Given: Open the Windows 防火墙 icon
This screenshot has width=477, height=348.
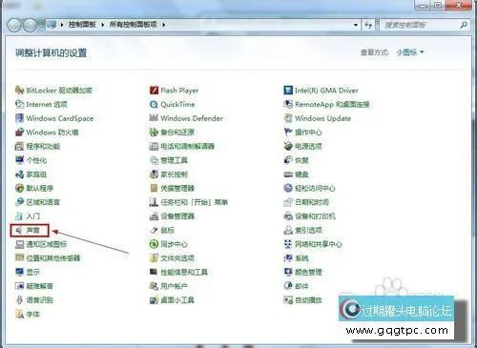Looking at the screenshot, I should [x=20, y=133].
